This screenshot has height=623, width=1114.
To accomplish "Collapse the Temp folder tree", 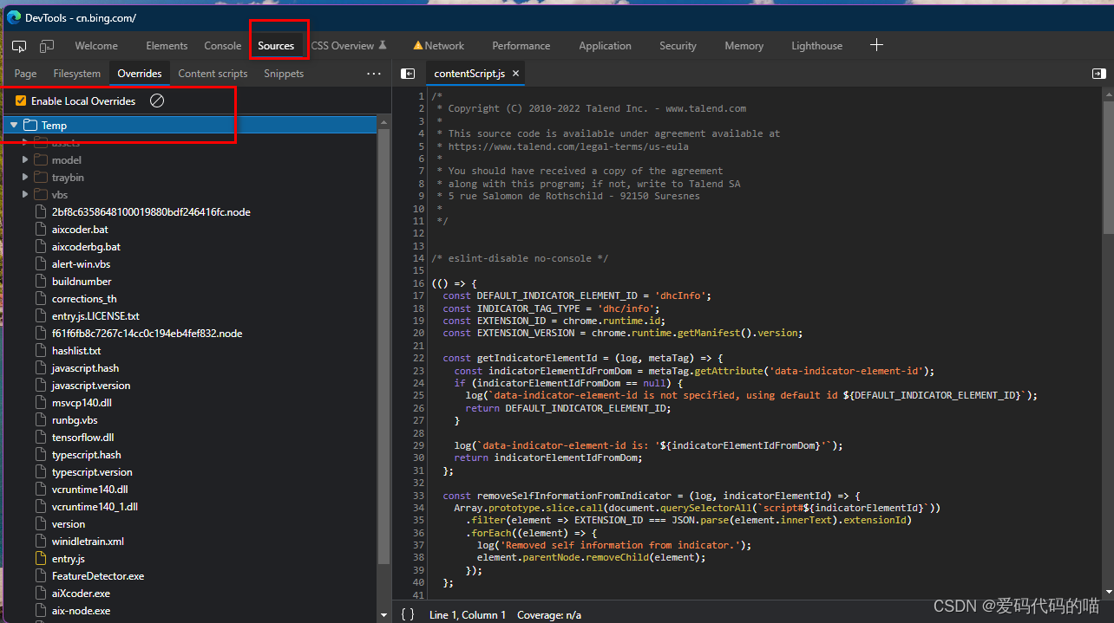I will [14, 126].
